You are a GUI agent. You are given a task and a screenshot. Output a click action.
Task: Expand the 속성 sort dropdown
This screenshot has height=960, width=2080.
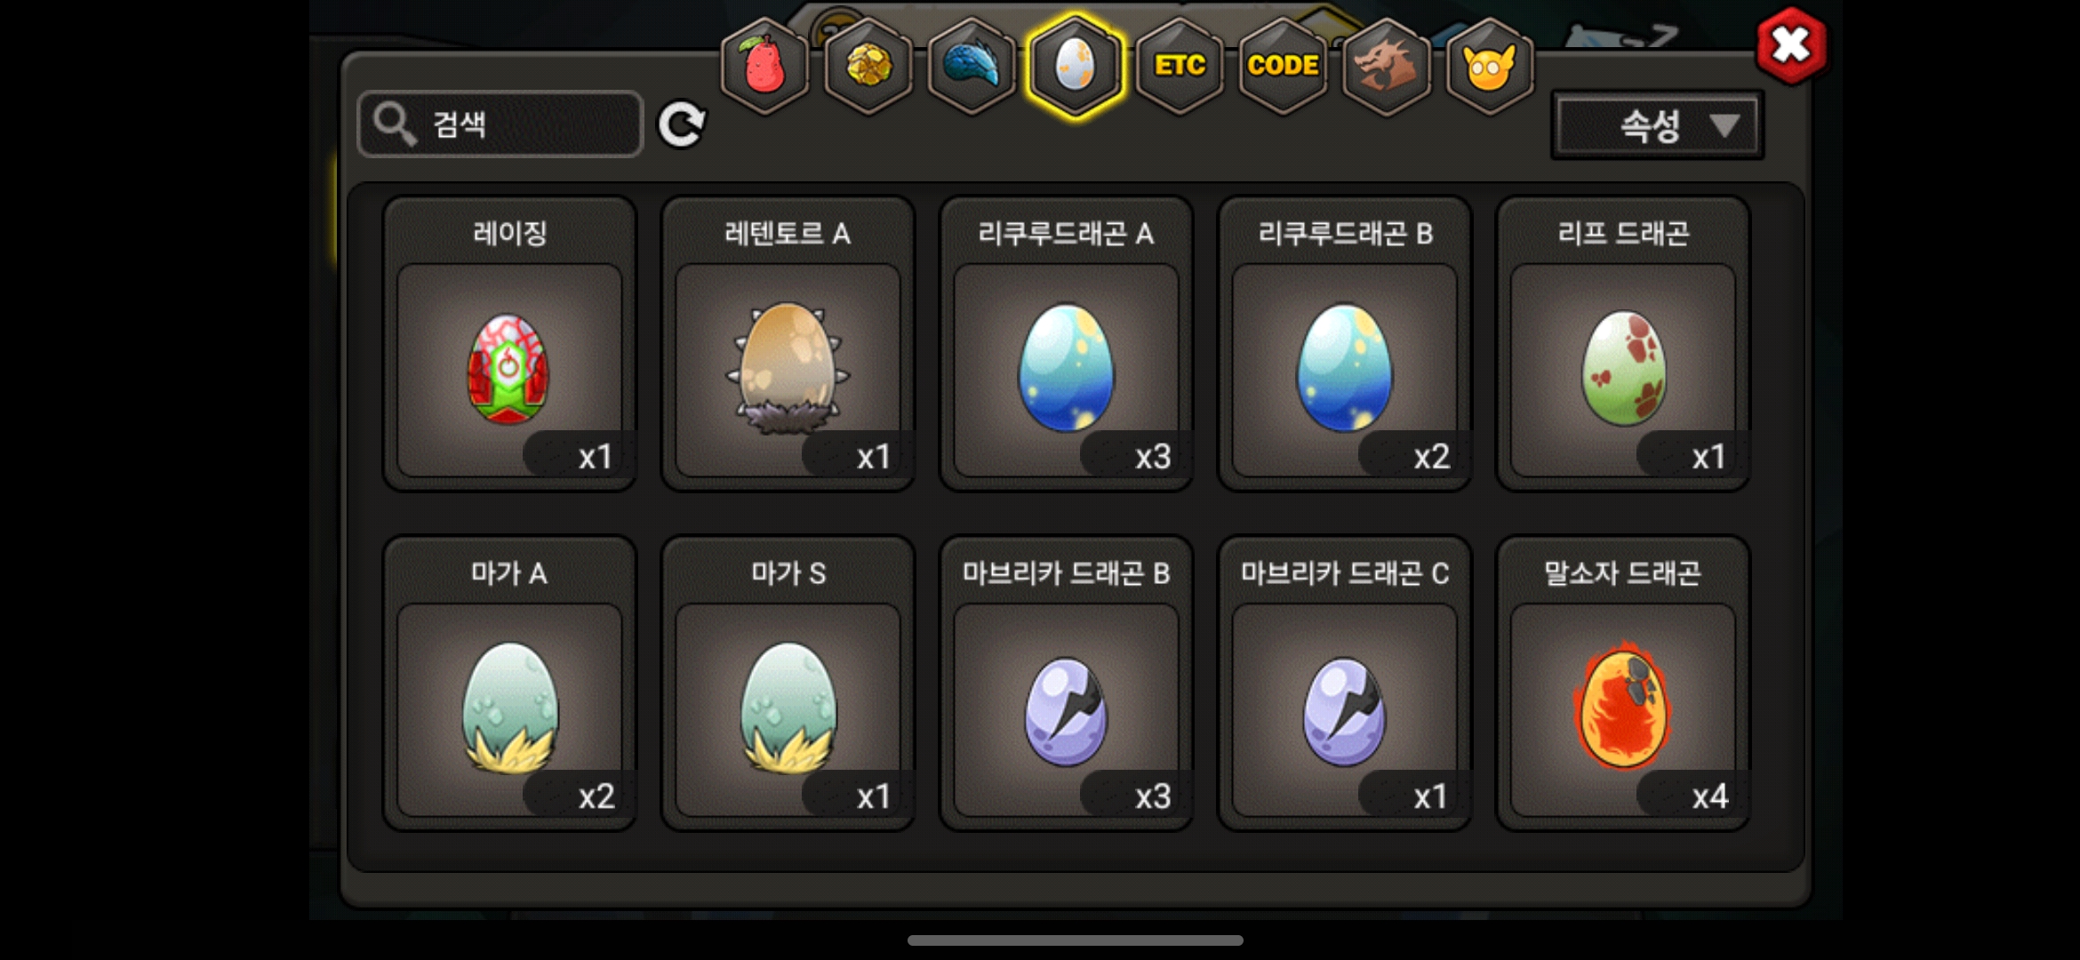tap(1658, 125)
